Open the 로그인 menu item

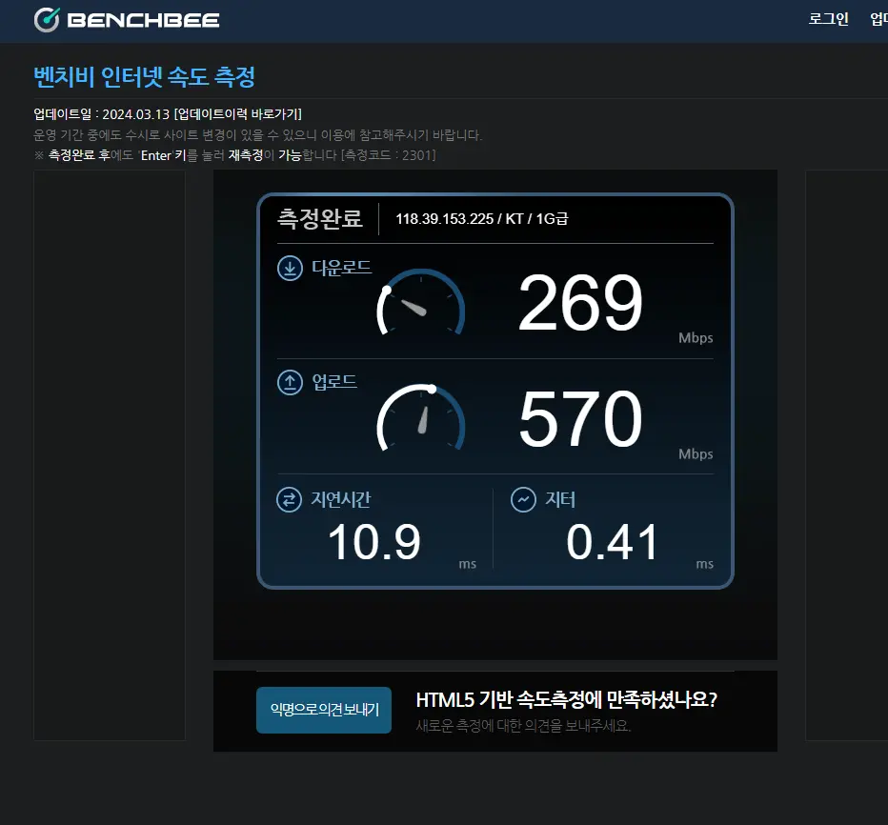pos(829,19)
